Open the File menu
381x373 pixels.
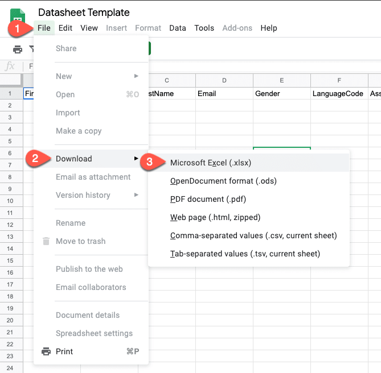pyautogui.click(x=44, y=28)
